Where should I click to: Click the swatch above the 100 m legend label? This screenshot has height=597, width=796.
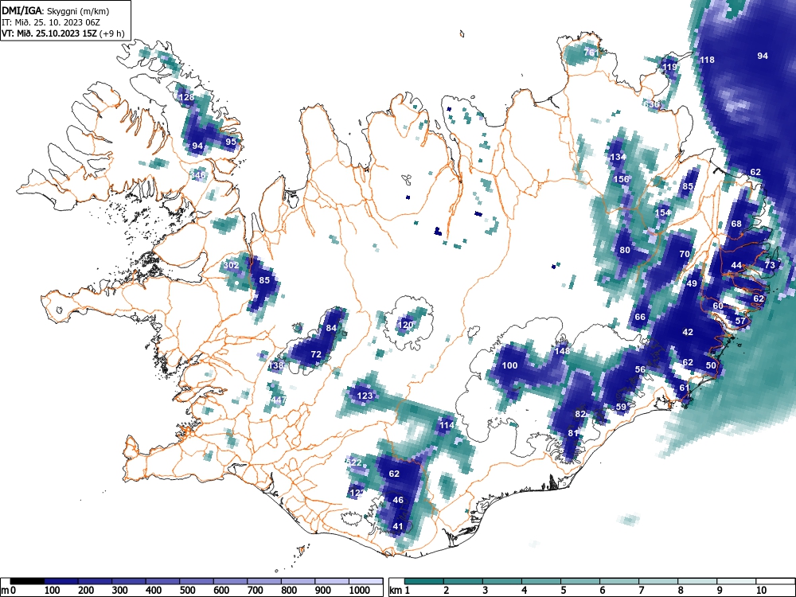[61, 581]
